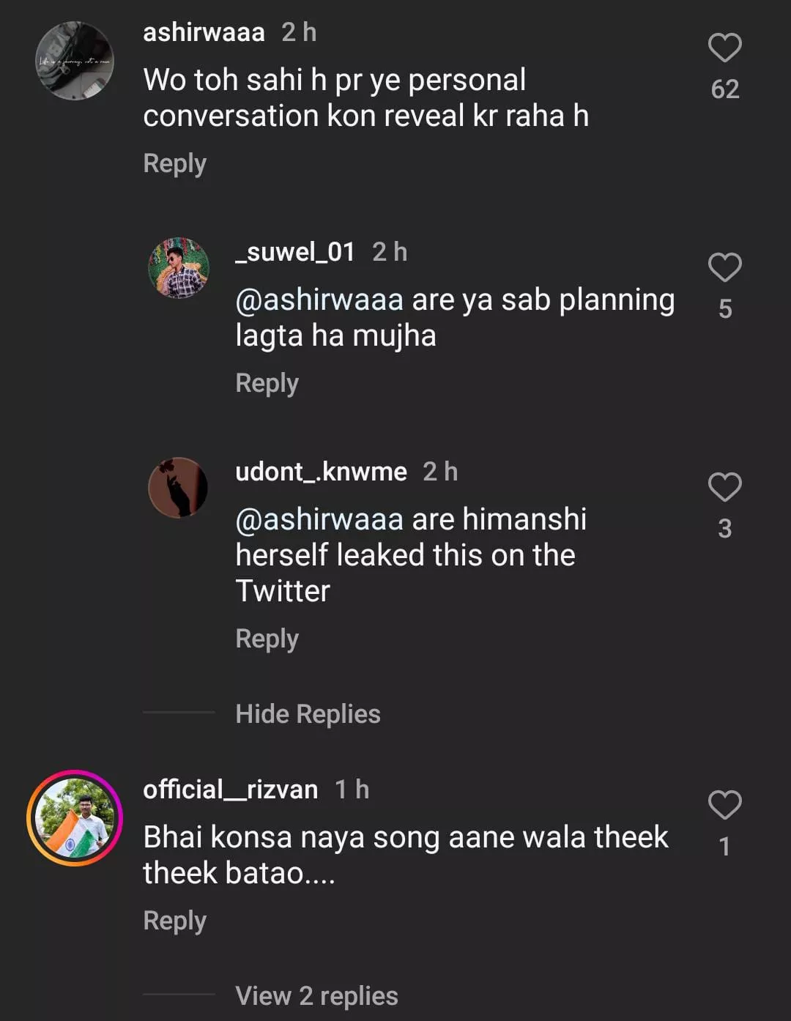Like ashirwaaa's comment with heart icon
The image size is (791, 1021).
[x=724, y=48]
